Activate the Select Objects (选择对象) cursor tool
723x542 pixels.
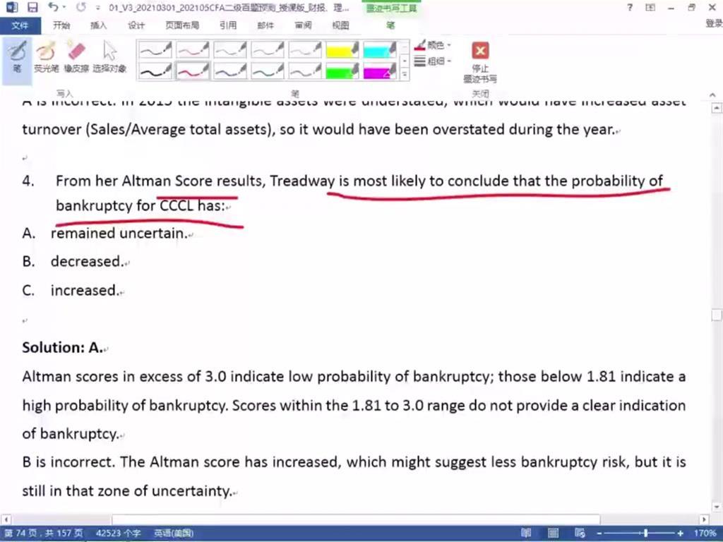click(109, 56)
